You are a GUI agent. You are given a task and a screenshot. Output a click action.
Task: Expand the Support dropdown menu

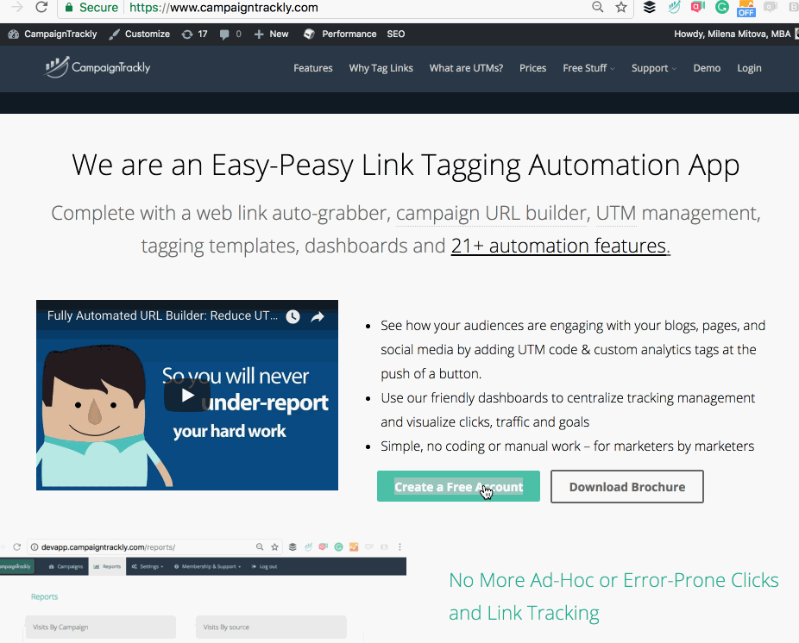[x=653, y=68]
